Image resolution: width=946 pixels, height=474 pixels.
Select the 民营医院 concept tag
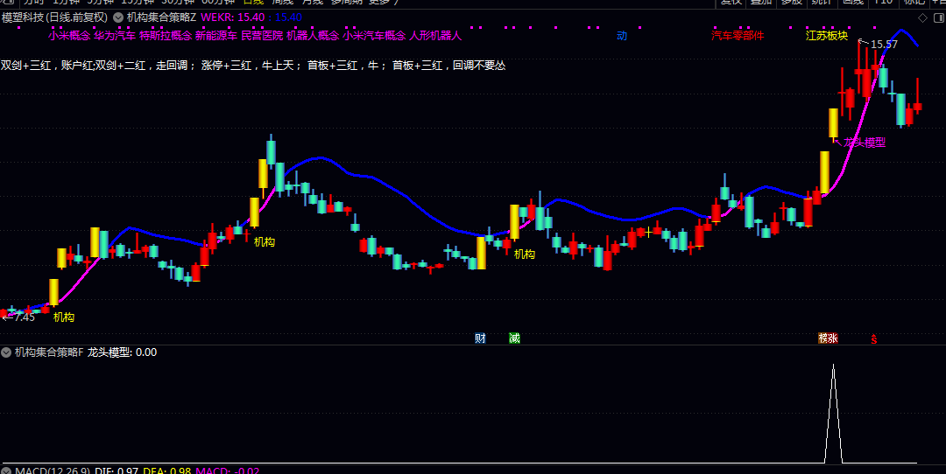[262, 36]
